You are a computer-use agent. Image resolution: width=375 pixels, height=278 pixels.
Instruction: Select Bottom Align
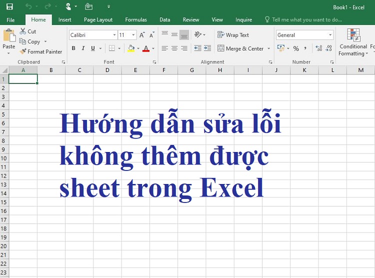(x=184, y=35)
